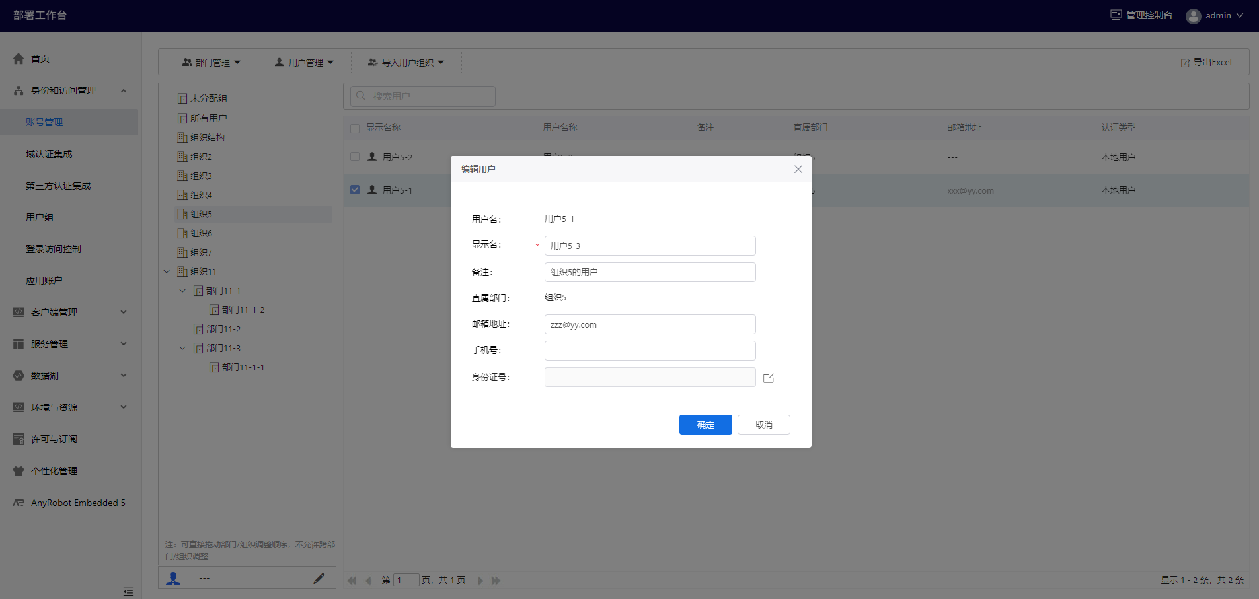
Task: Select 所有用户 in the tree
Action: pos(208,118)
